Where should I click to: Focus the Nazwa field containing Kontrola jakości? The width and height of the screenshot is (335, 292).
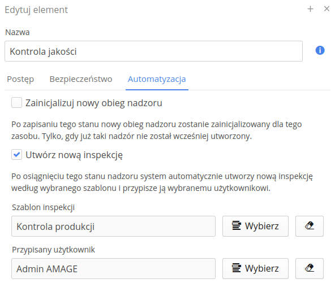pos(153,51)
